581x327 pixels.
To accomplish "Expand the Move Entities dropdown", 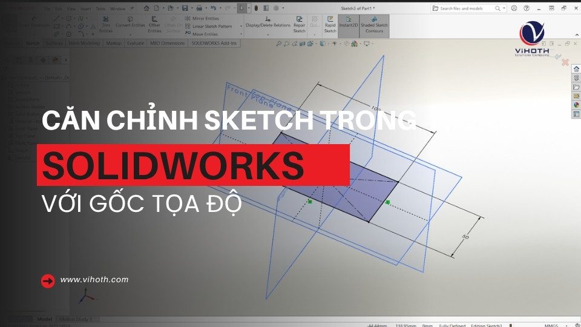I will (x=241, y=34).
